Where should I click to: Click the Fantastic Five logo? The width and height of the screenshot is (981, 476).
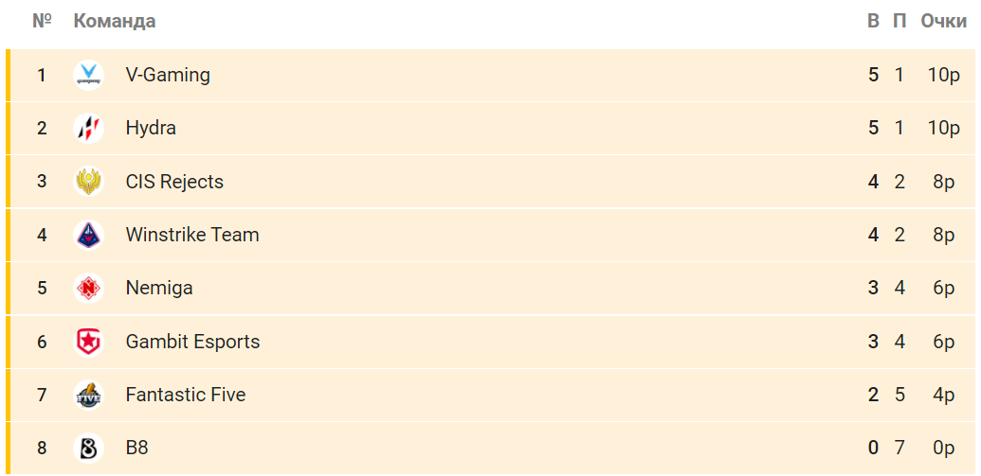[x=88, y=395]
